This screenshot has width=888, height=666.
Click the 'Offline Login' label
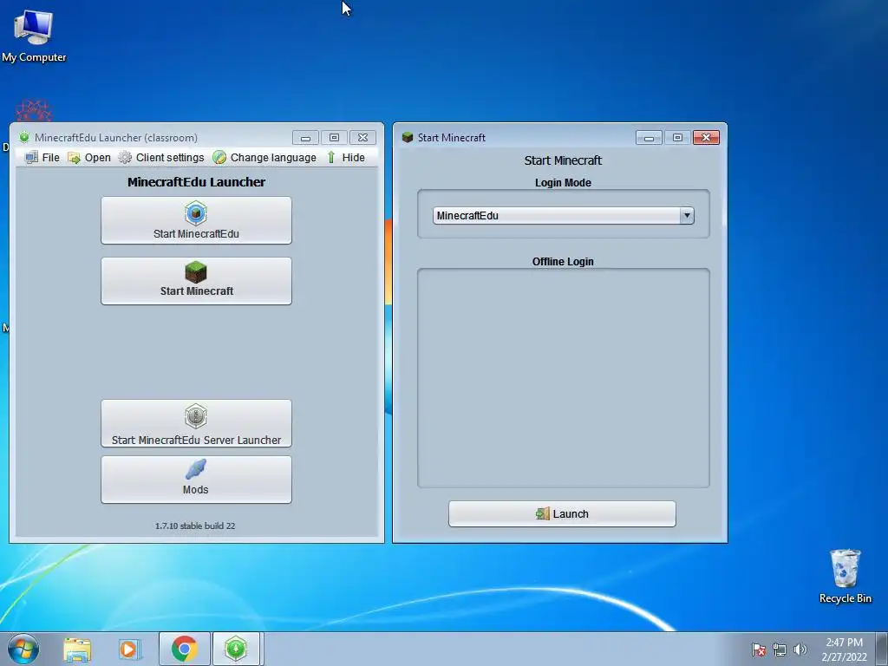pos(563,261)
